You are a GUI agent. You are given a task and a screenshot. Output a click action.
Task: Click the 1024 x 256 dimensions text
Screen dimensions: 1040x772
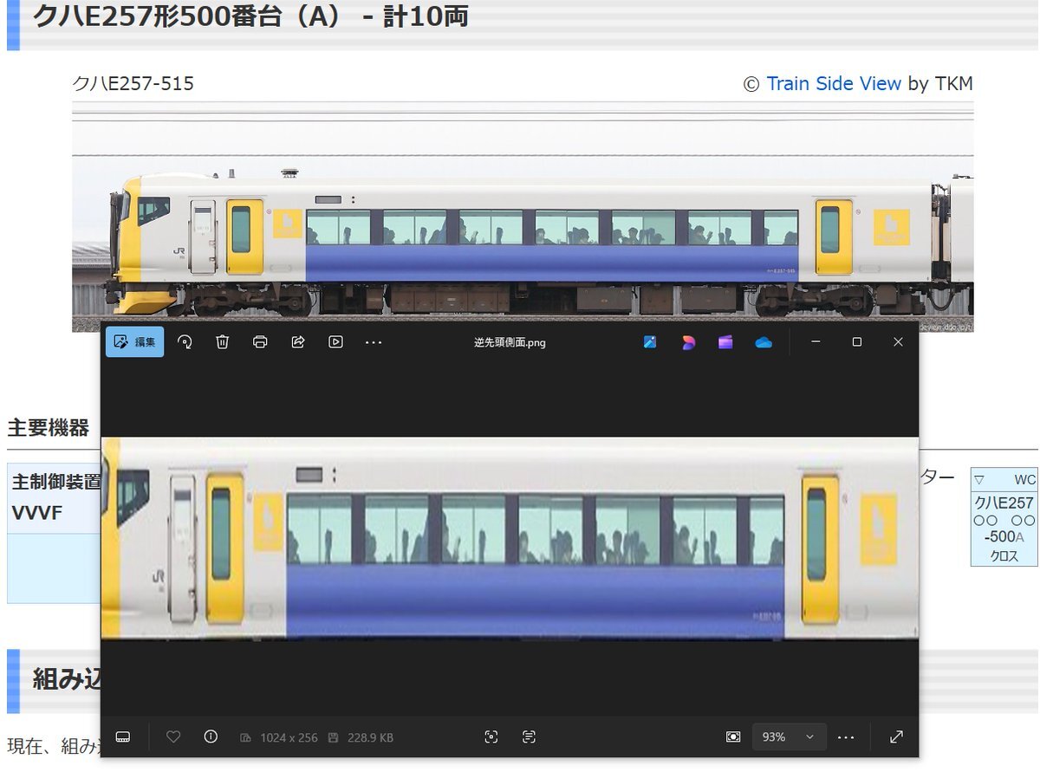point(289,737)
